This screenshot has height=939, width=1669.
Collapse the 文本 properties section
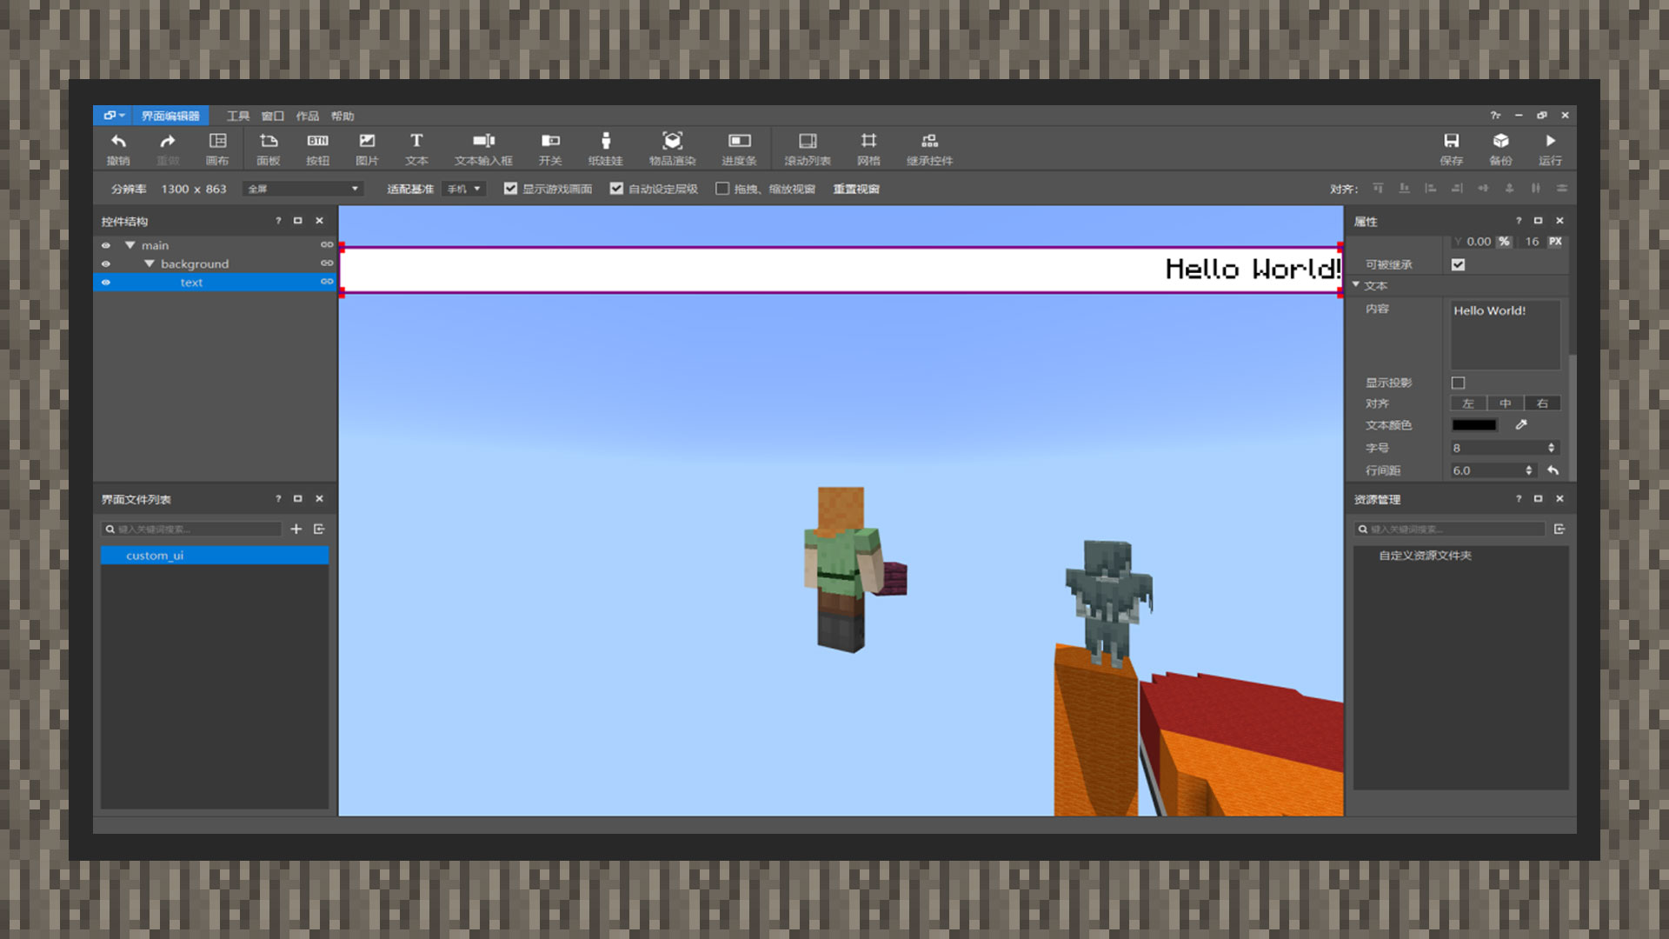(x=1356, y=284)
